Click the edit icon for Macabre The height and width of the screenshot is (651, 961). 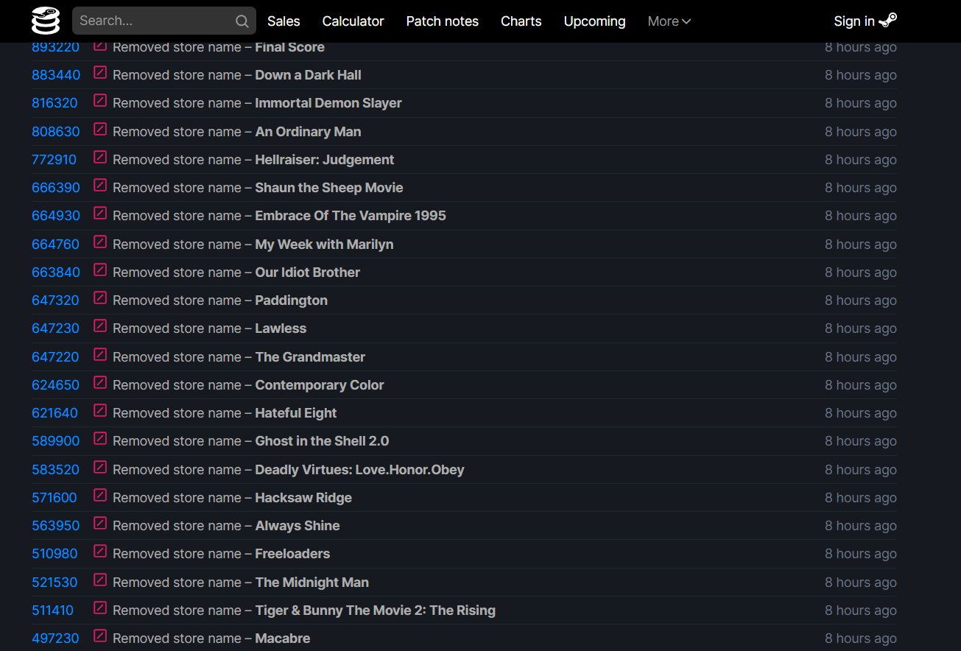(100, 636)
